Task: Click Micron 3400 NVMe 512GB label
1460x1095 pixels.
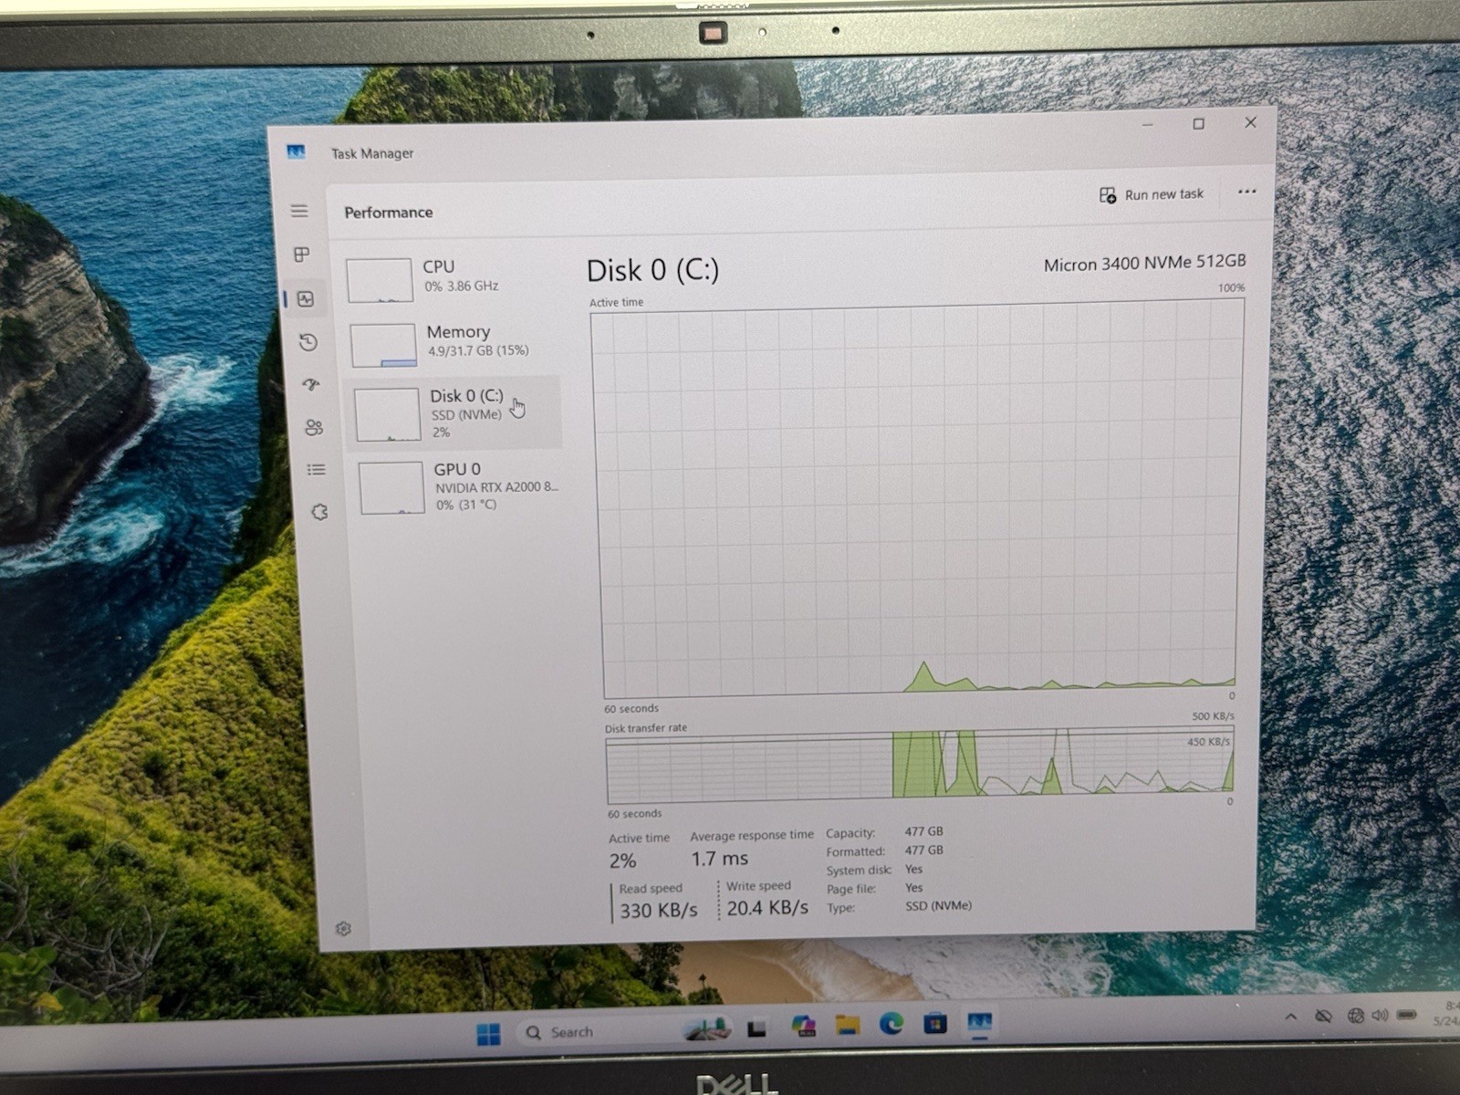Action: pos(1144,263)
